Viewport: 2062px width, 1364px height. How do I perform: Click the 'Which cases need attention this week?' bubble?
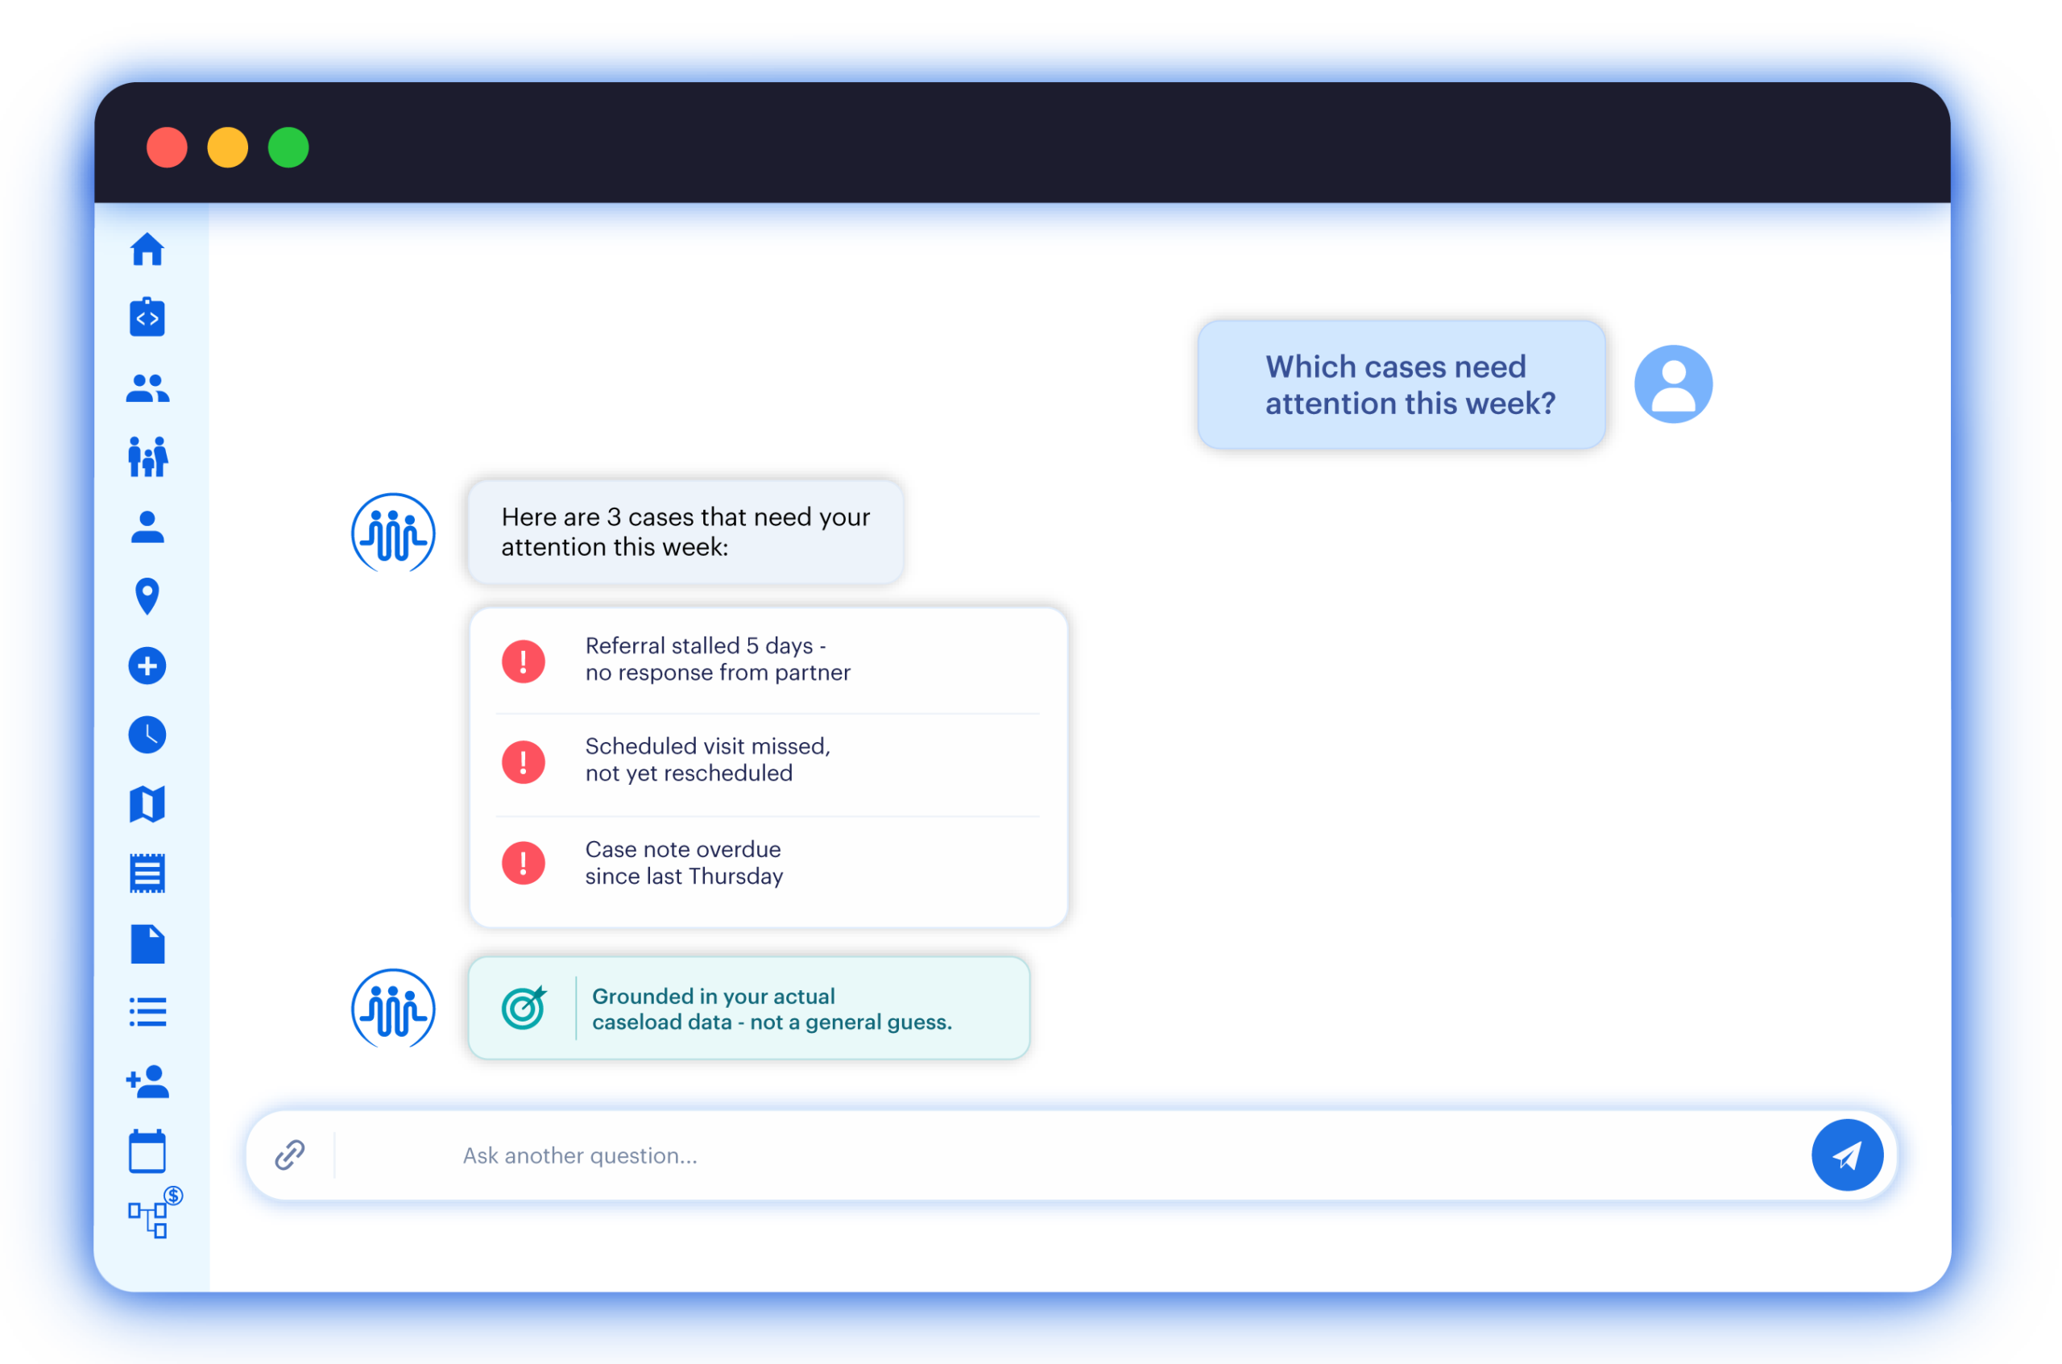1401,384
